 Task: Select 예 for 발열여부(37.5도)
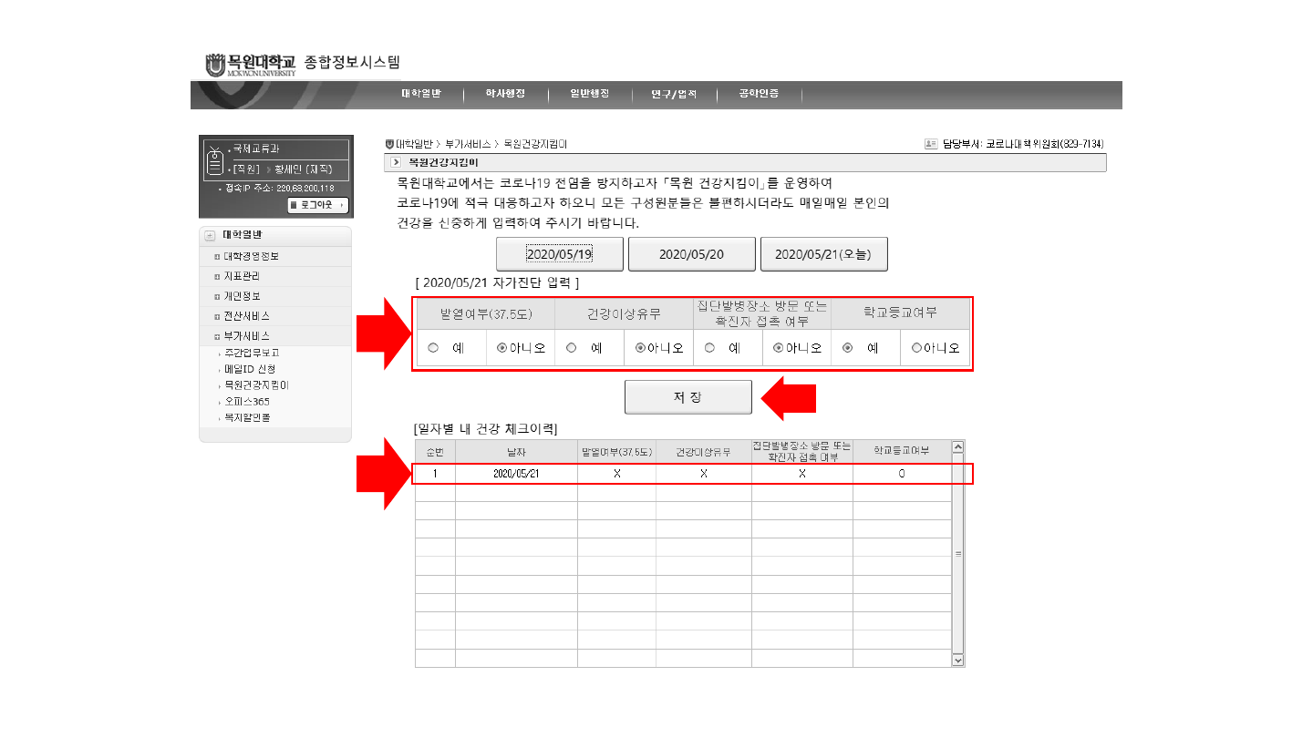(434, 347)
